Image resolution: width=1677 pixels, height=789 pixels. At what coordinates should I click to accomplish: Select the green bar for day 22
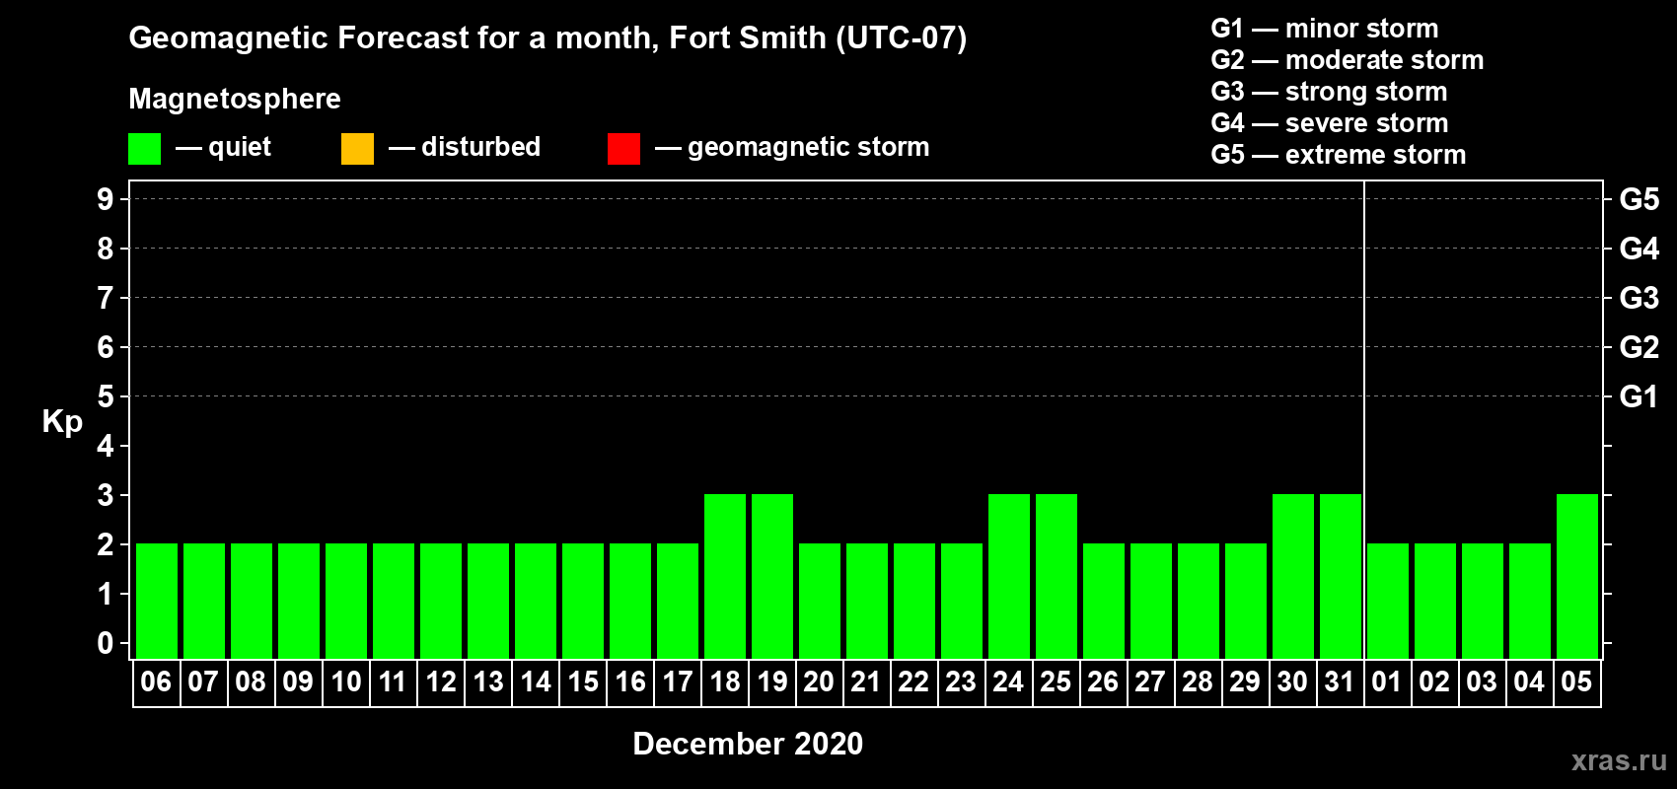pos(914,601)
